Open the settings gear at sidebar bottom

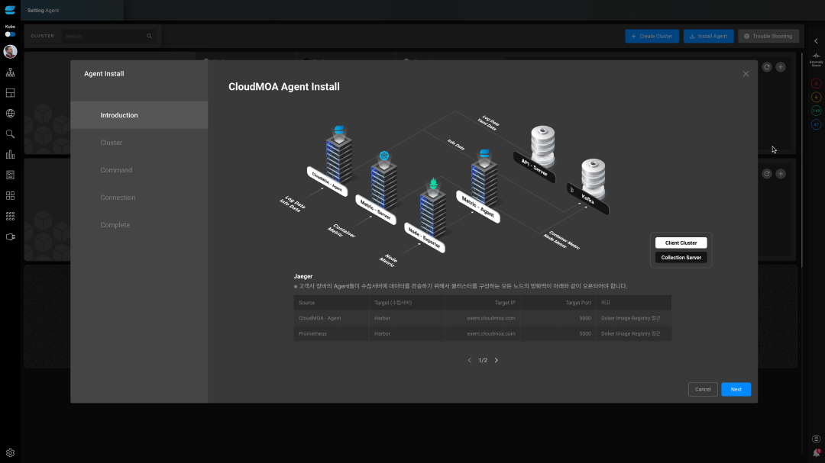[x=10, y=453]
